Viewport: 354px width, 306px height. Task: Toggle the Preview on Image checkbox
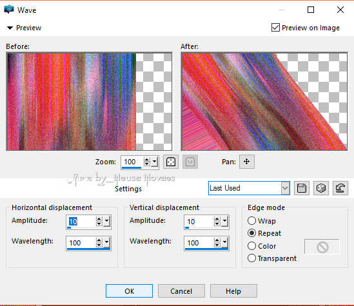coord(275,28)
